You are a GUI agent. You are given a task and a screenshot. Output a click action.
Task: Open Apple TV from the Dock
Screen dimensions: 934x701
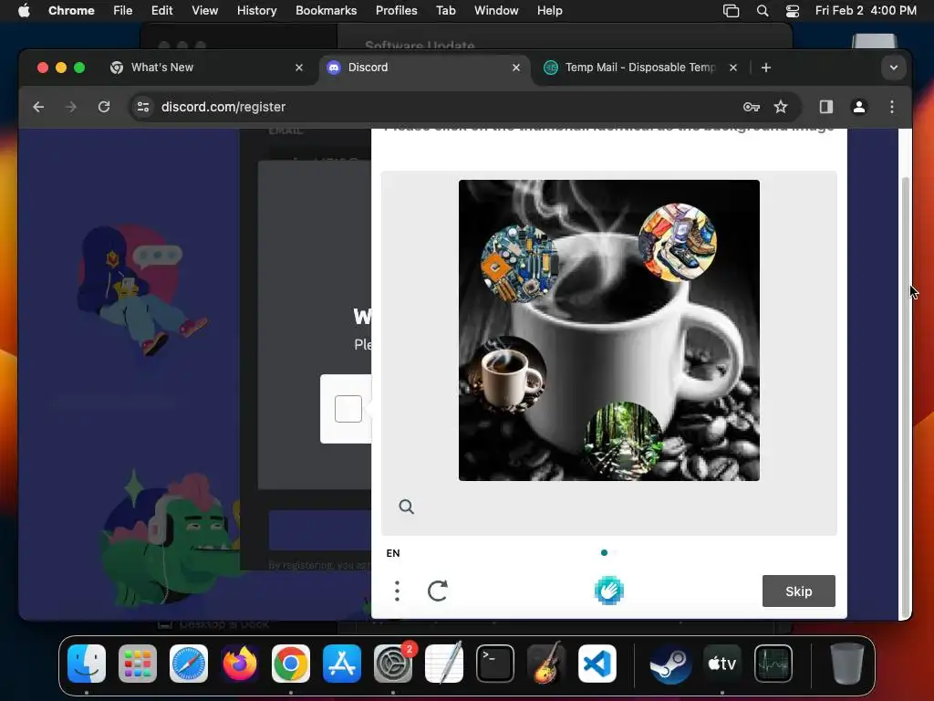[722, 664]
